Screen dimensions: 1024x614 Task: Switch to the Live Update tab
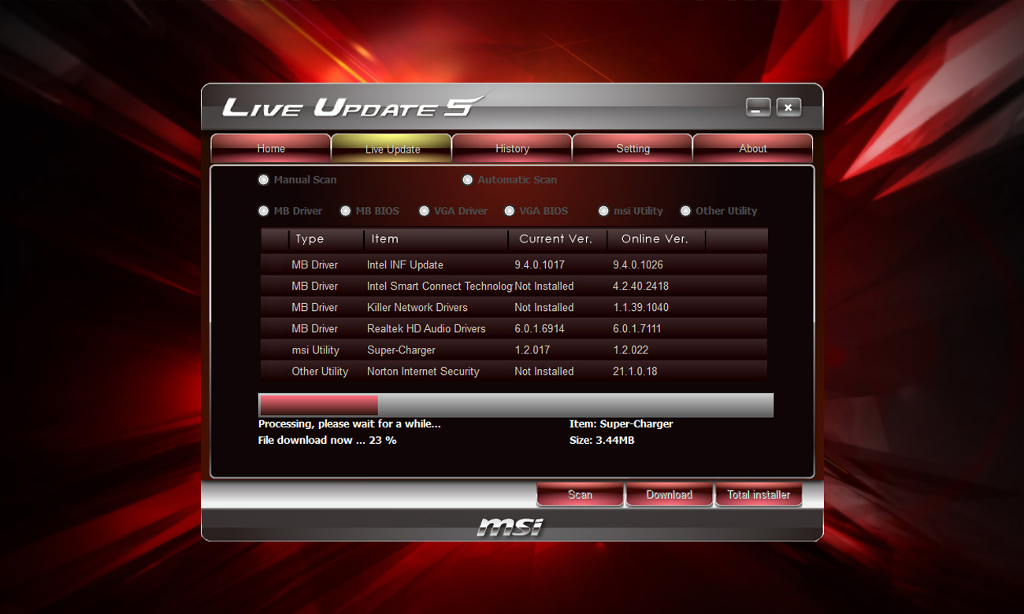tap(392, 148)
